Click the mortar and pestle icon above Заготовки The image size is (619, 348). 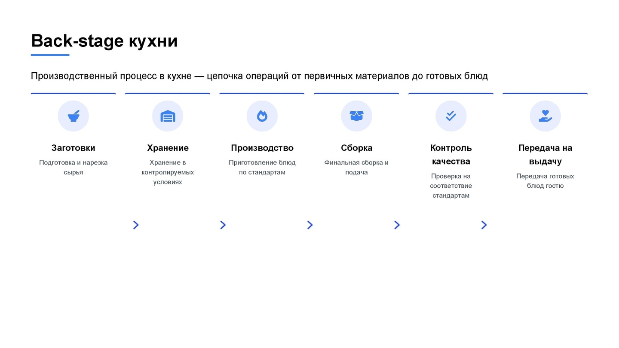[x=74, y=116]
